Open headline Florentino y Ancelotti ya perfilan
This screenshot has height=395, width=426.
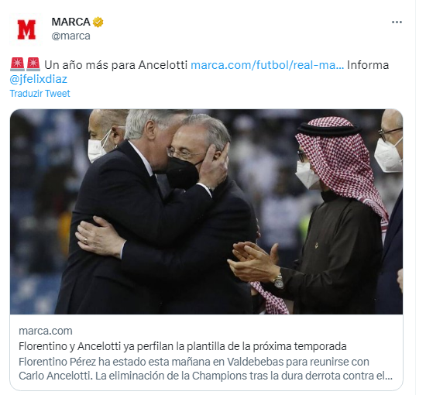[x=183, y=346]
